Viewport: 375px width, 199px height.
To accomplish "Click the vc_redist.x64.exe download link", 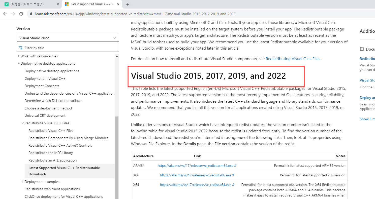I will [x=196, y=185].
